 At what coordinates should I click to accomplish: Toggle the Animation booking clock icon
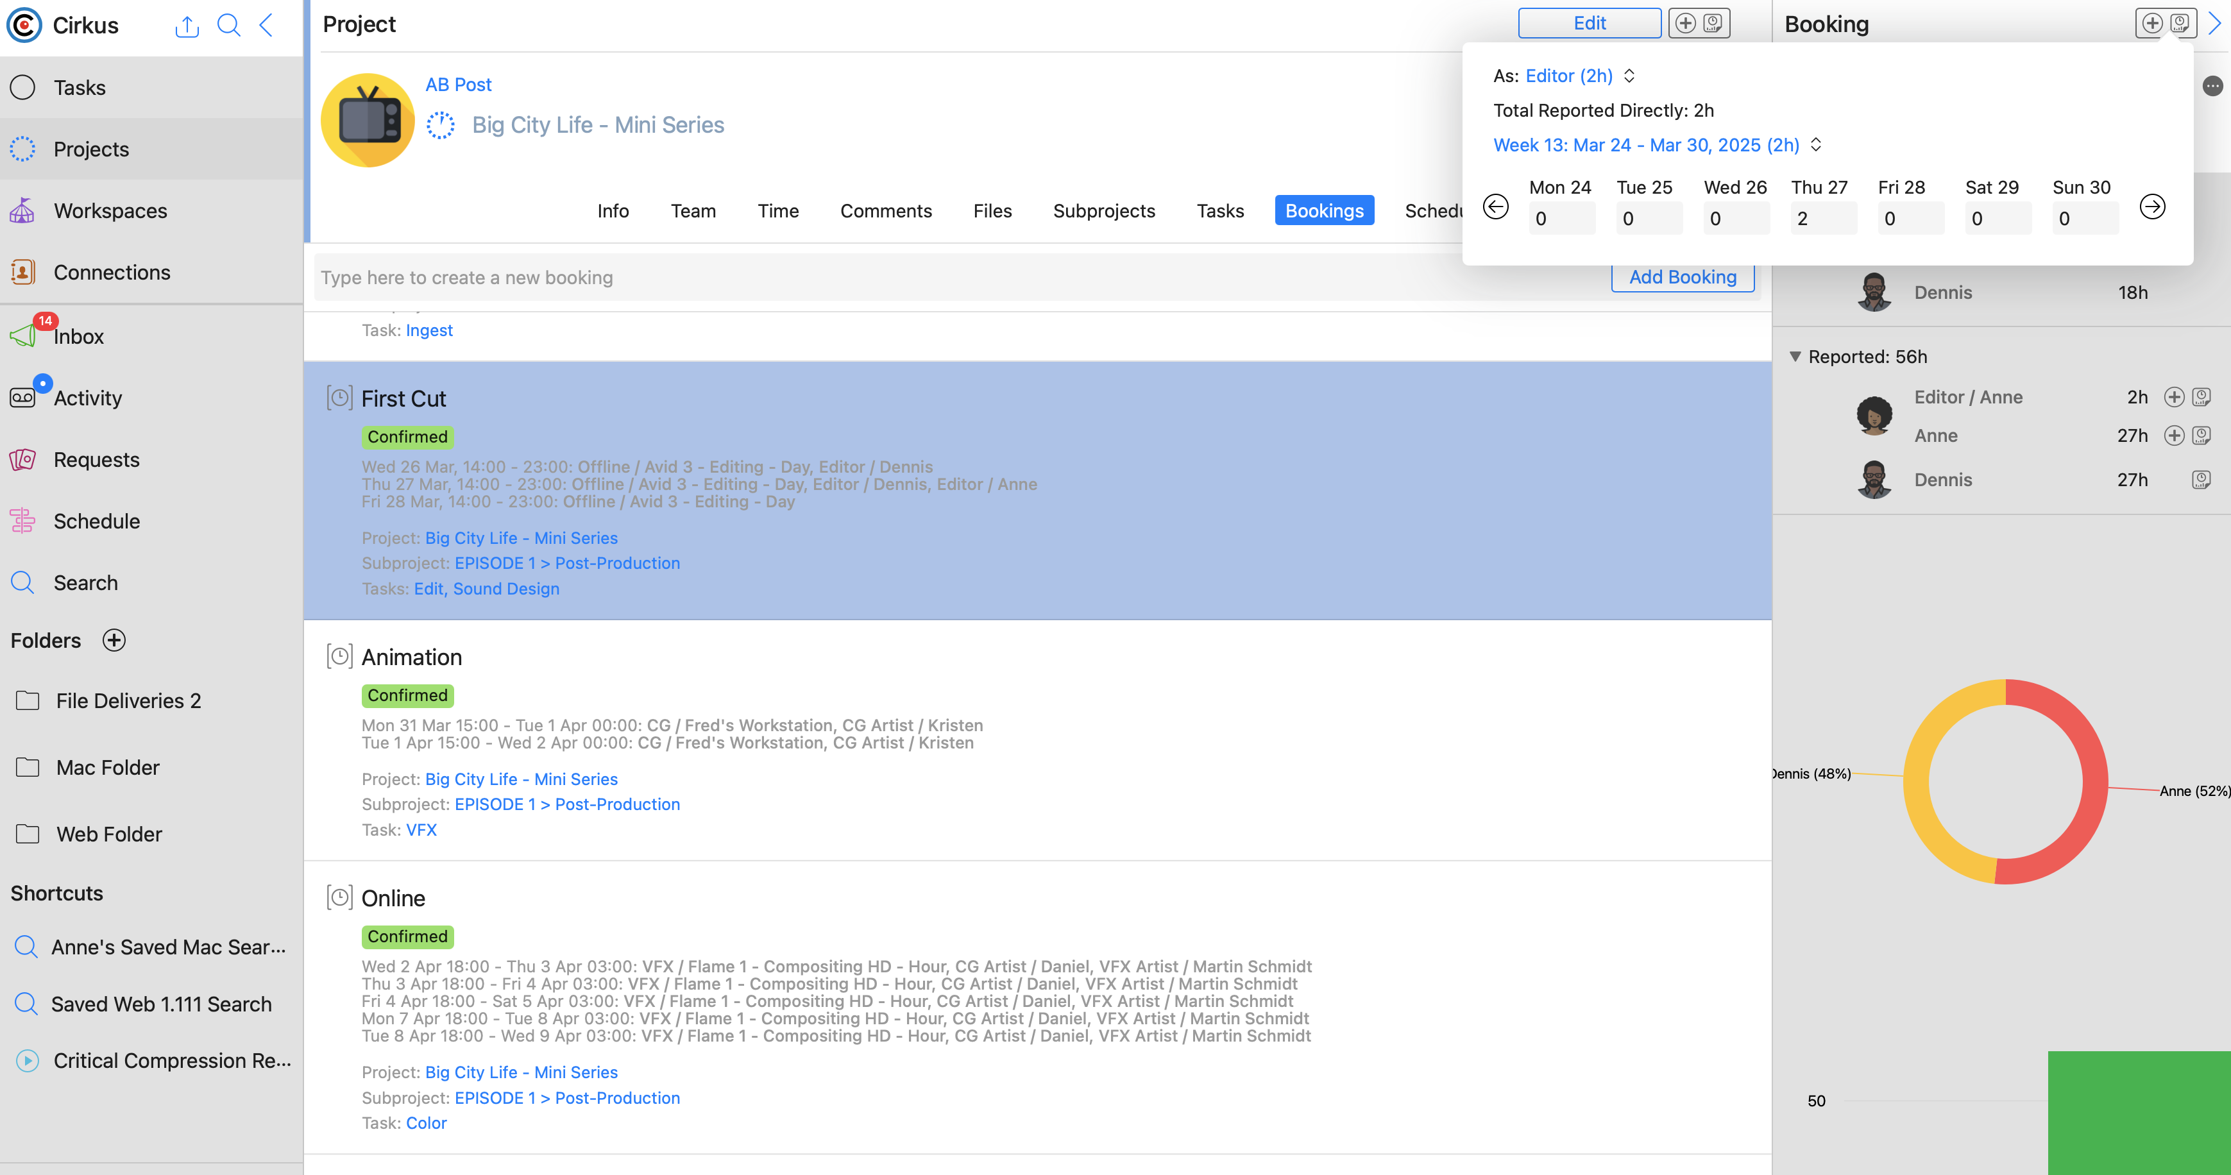coord(339,656)
